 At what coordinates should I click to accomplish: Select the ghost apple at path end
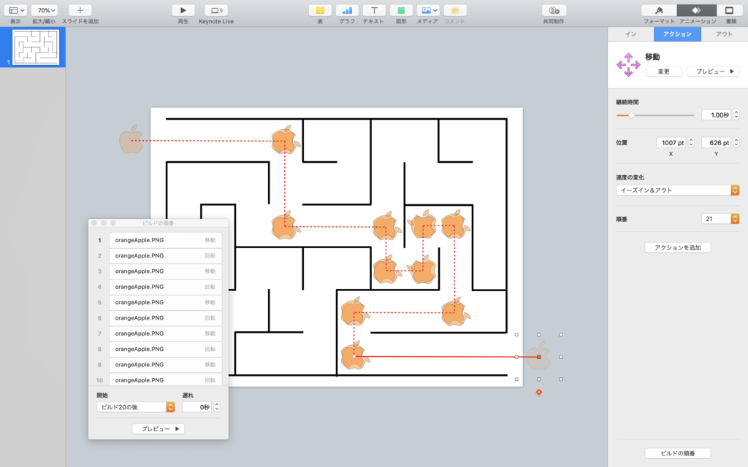point(539,357)
